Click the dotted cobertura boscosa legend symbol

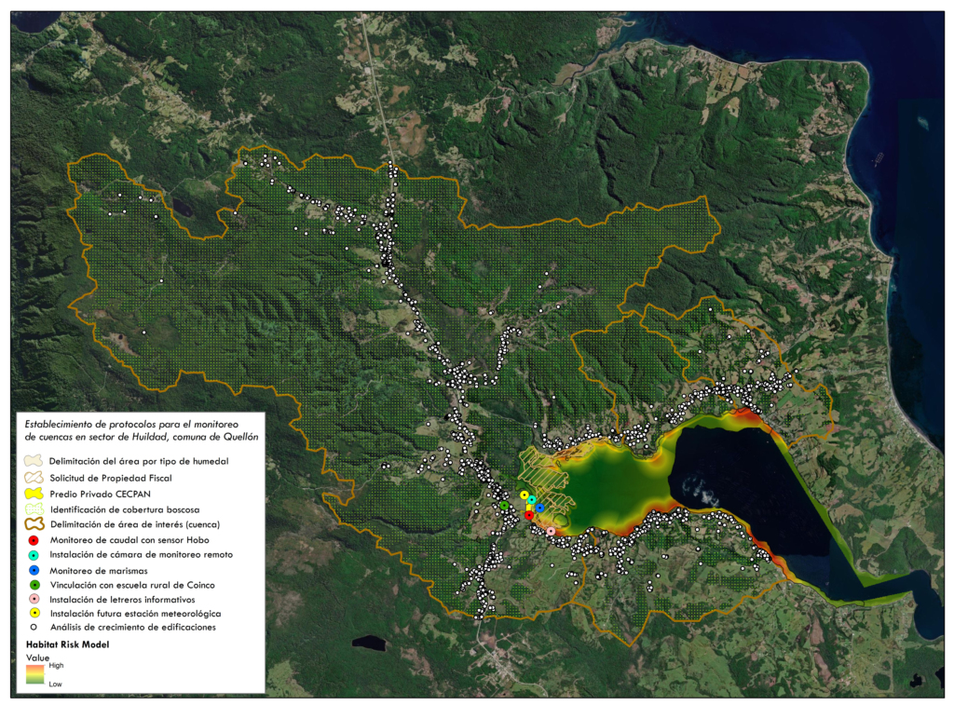tap(34, 508)
